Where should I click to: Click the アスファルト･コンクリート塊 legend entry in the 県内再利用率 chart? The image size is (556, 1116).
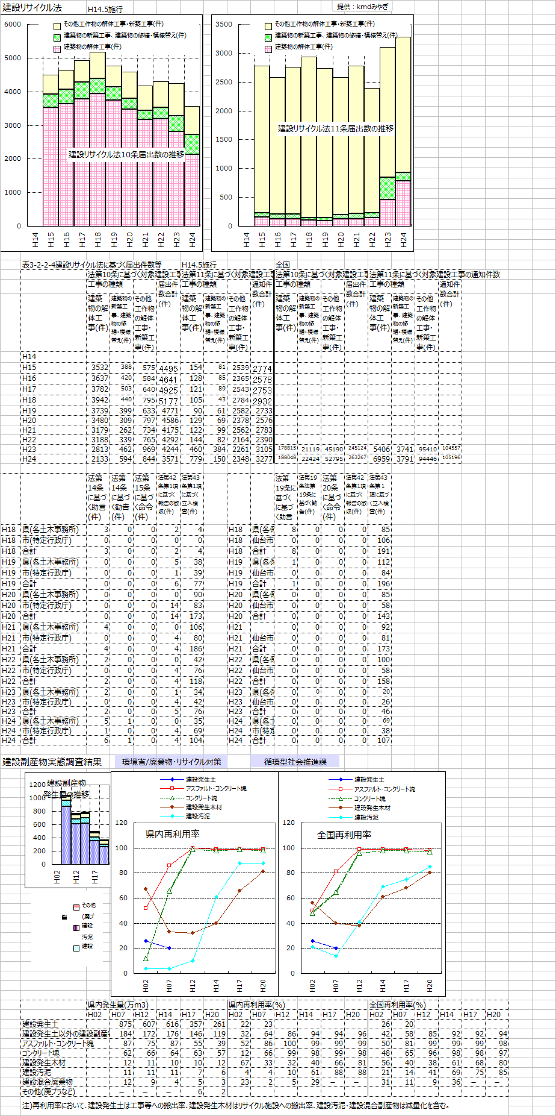tap(203, 789)
